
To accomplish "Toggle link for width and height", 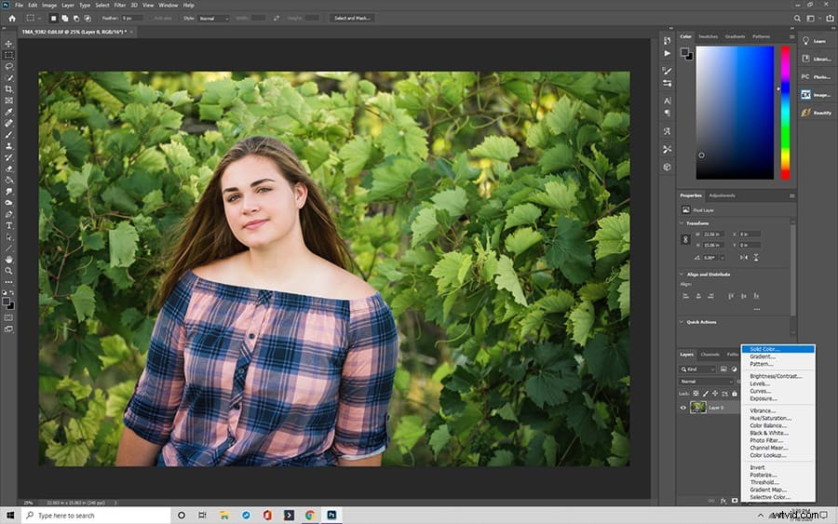I will pyautogui.click(x=685, y=240).
